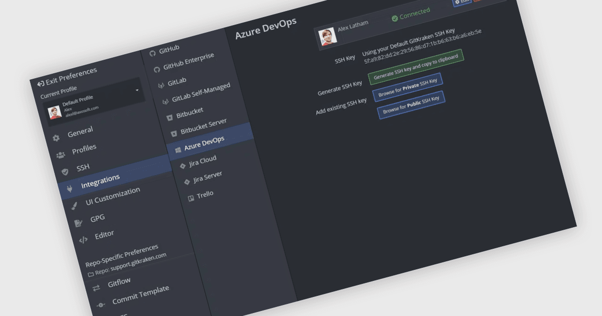Viewport: 602px width, 316px height.
Task: Click the Commit Template icon
Action: (x=100, y=304)
